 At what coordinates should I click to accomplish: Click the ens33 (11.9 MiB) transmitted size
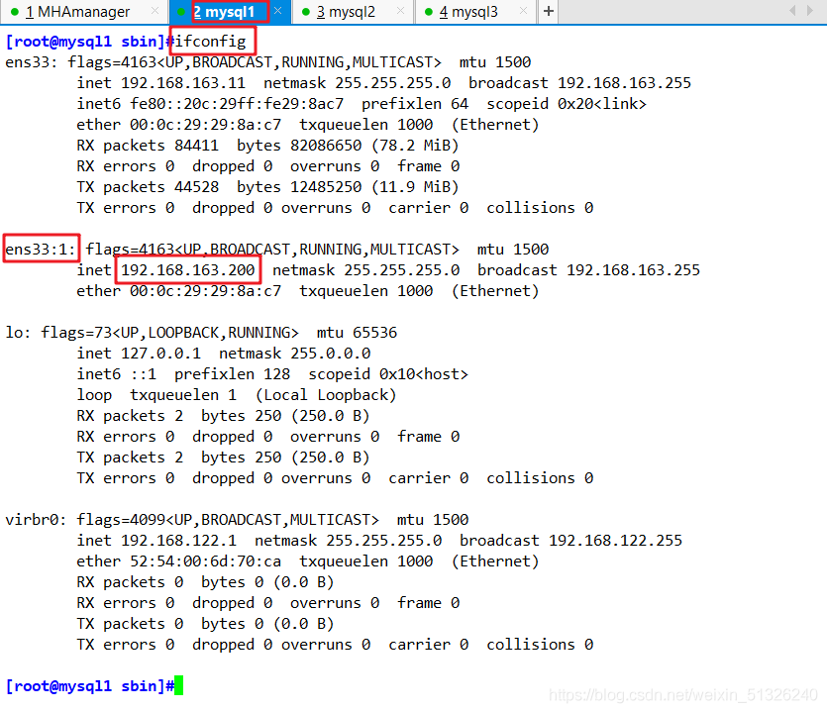click(x=415, y=187)
